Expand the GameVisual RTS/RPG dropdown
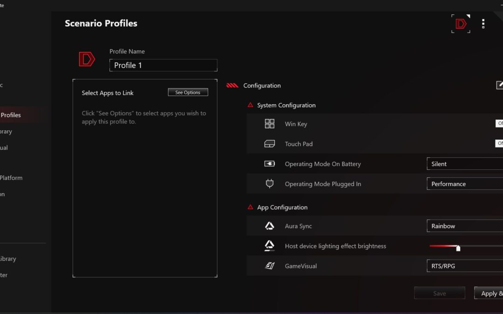Image resolution: width=503 pixels, height=314 pixels. [465, 266]
